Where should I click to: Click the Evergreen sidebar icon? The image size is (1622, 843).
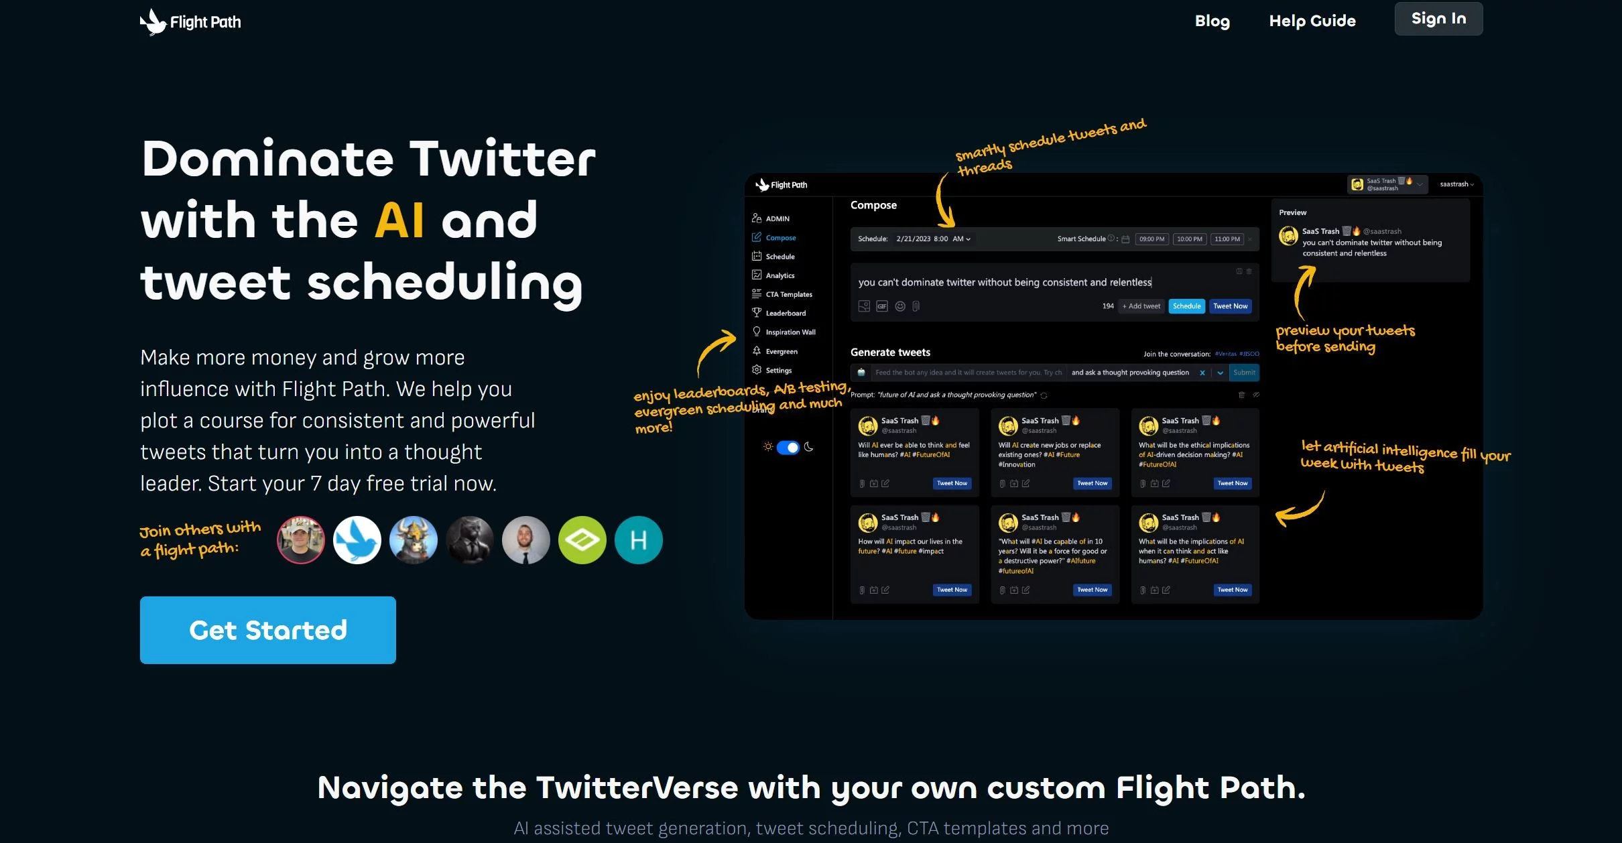(x=759, y=350)
